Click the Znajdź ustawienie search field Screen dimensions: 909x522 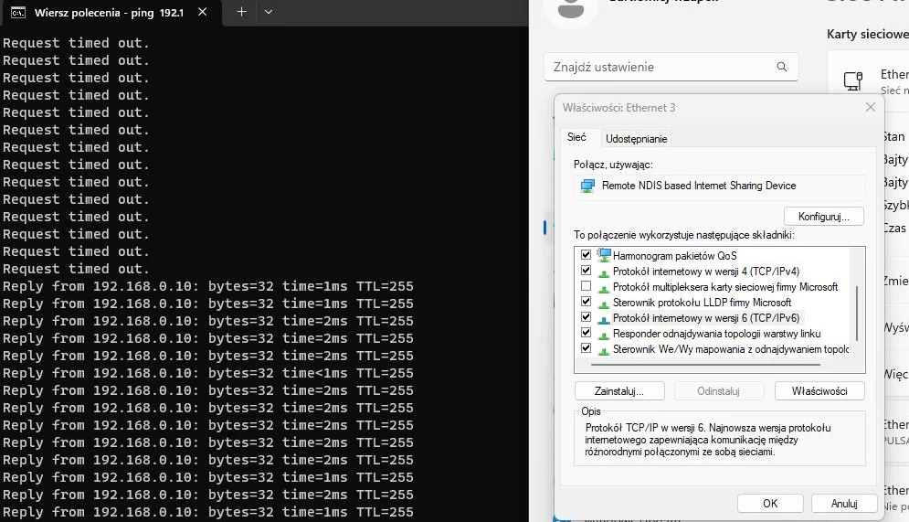click(x=671, y=67)
